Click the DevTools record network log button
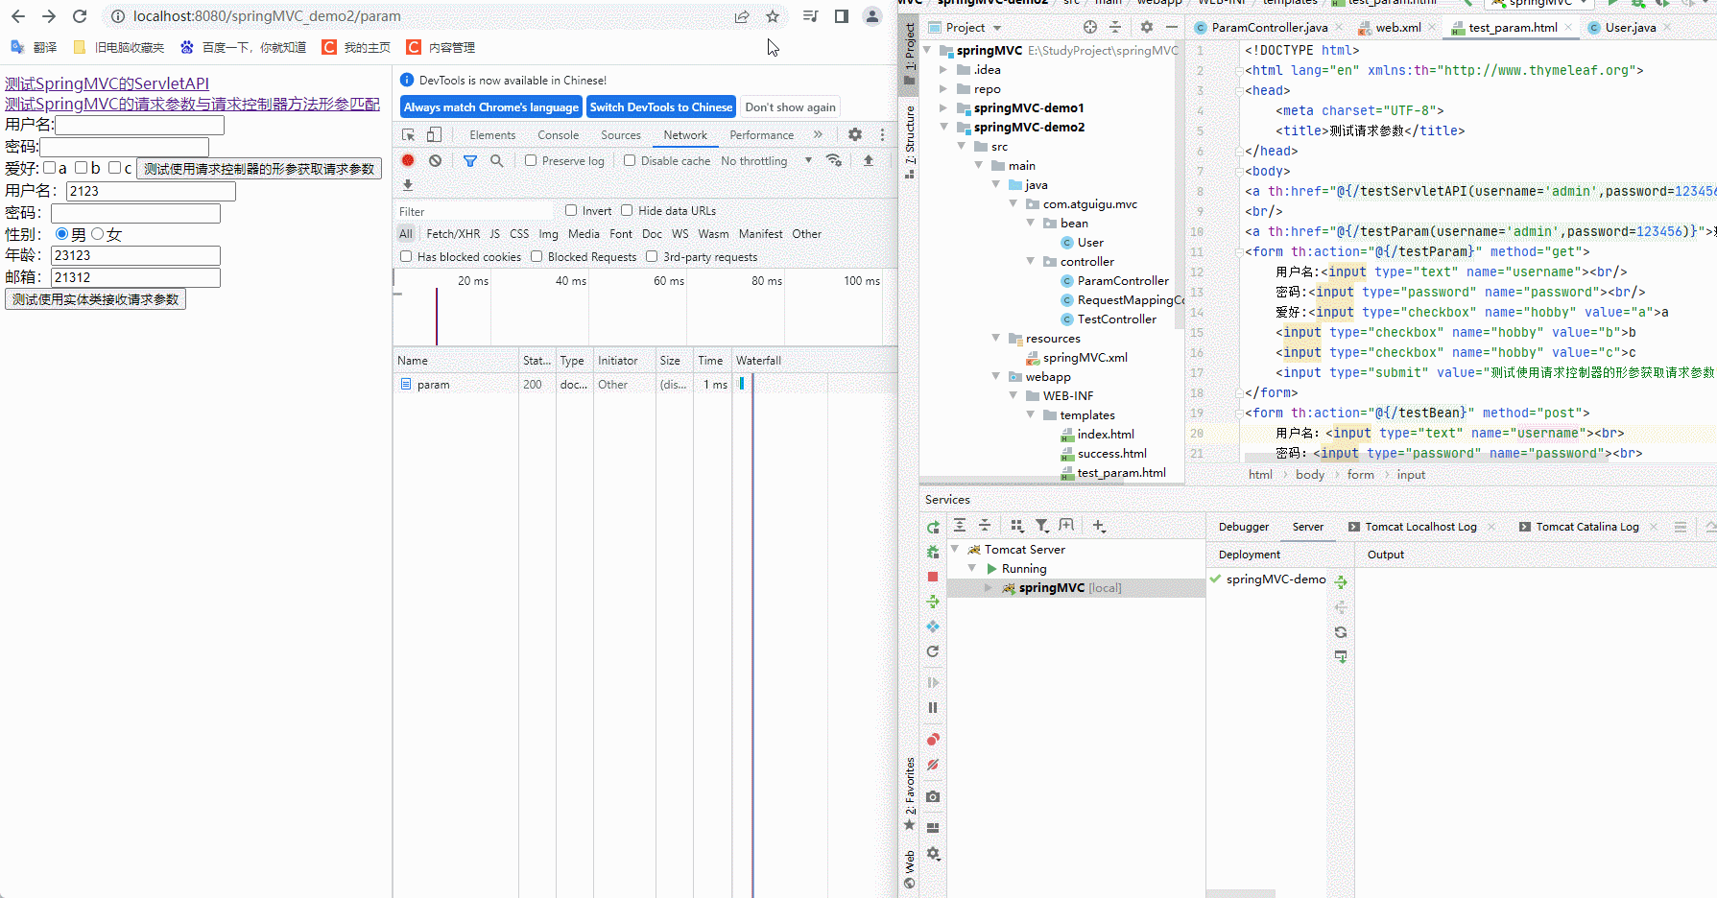Image resolution: width=1717 pixels, height=898 pixels. pyautogui.click(x=408, y=161)
